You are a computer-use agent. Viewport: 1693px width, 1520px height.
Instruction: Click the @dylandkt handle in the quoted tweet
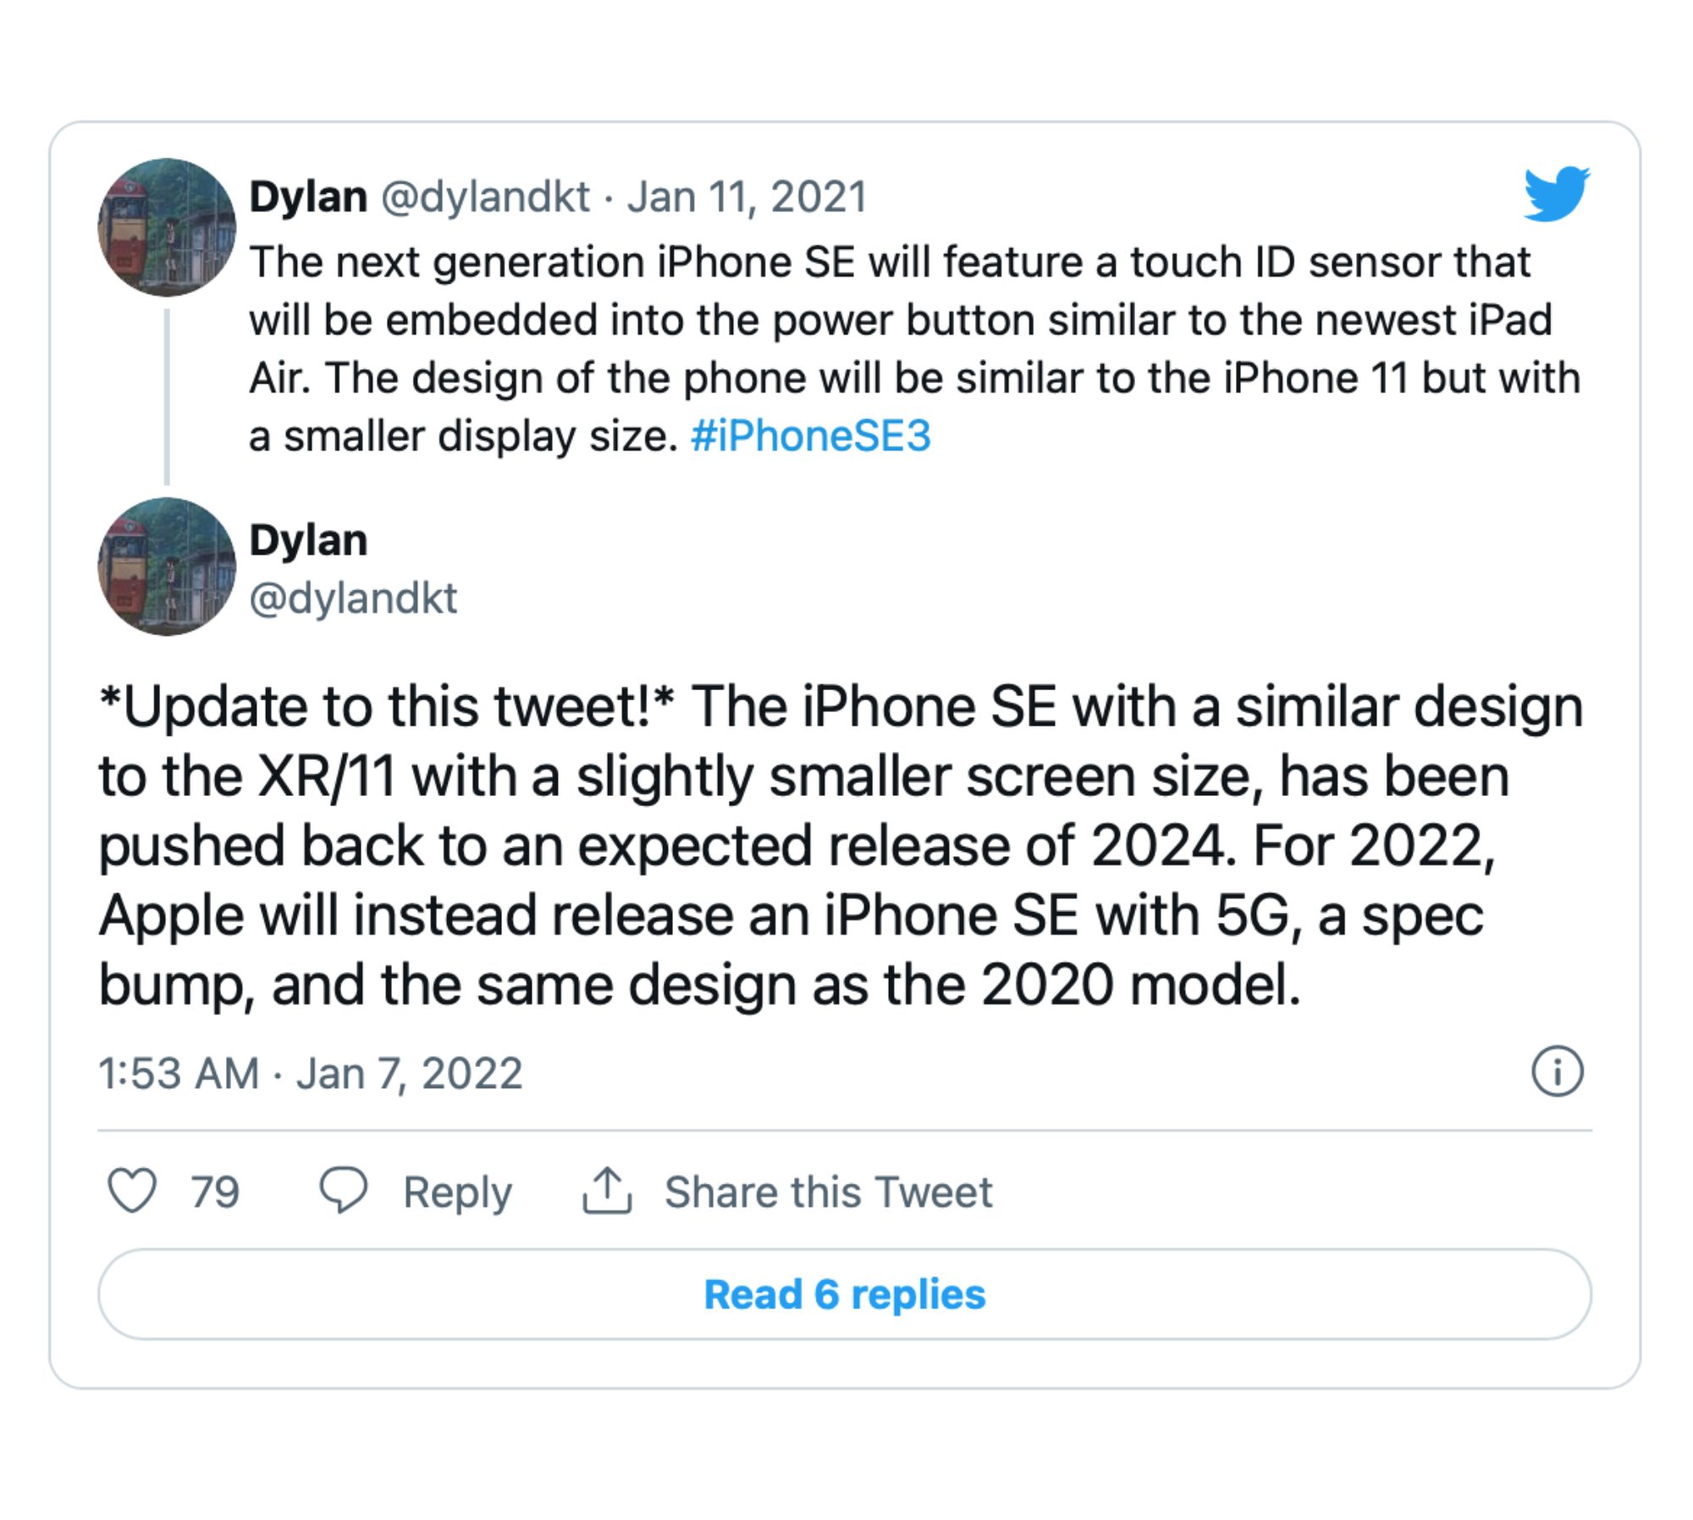tap(484, 197)
